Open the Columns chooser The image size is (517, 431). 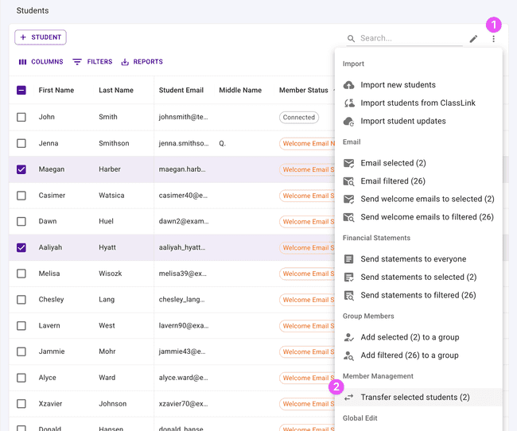(41, 62)
